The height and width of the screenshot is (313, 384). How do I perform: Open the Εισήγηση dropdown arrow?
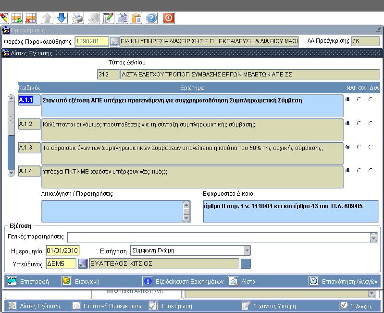247,250
